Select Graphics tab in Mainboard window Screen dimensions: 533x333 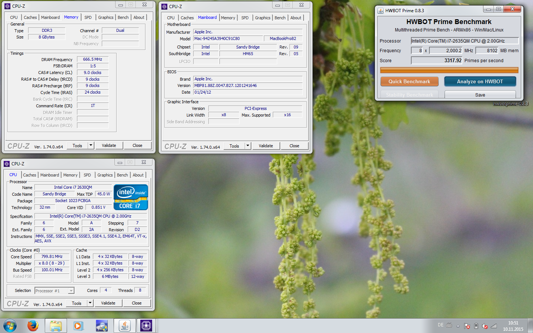[x=263, y=18]
